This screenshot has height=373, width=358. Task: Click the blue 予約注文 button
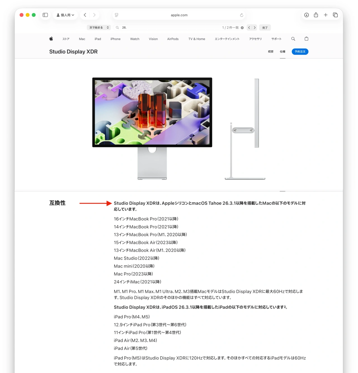tap(300, 52)
